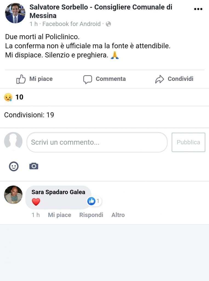Click in the Scrivi un commento field
Image resolution: width=209 pixels, height=281 pixels.
tap(97, 142)
